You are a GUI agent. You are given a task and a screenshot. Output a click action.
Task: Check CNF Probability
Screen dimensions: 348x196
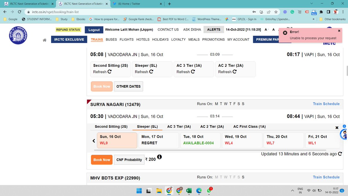coord(129,160)
